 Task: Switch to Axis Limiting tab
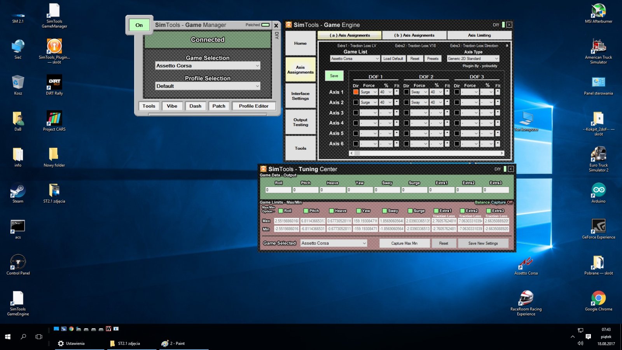(x=479, y=35)
